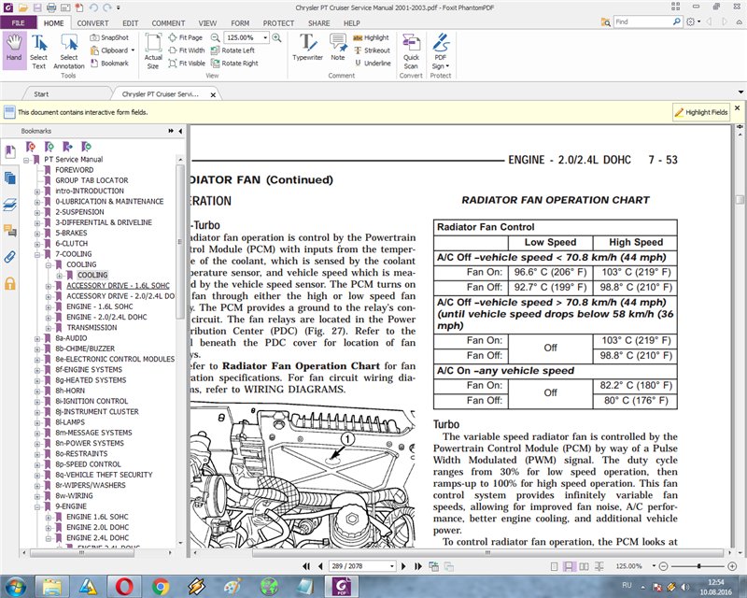747x598 pixels.
Task: Switch to the COMMENT ribbon tab
Action: point(168,22)
